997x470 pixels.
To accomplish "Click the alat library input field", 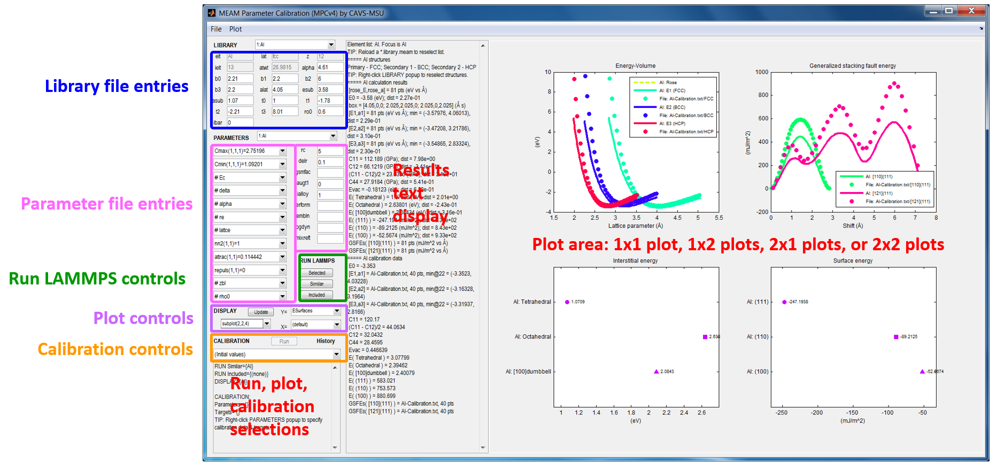I will [x=284, y=90].
